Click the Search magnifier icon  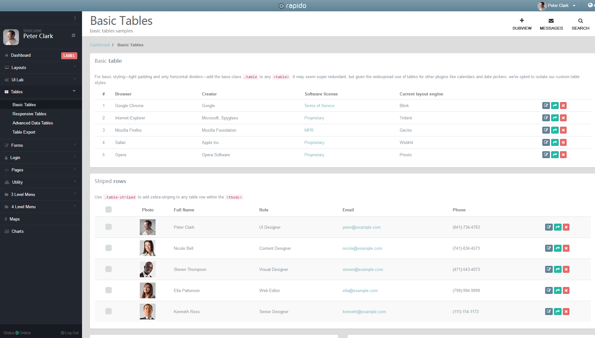tap(580, 21)
